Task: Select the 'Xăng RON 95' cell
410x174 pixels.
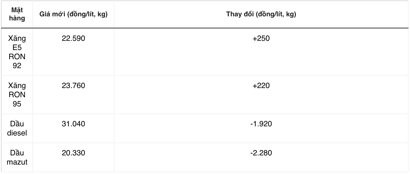Action: click(x=17, y=95)
